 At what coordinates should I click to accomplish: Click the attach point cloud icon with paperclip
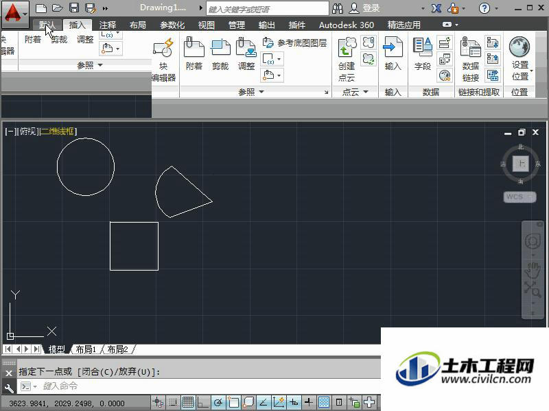369,42
